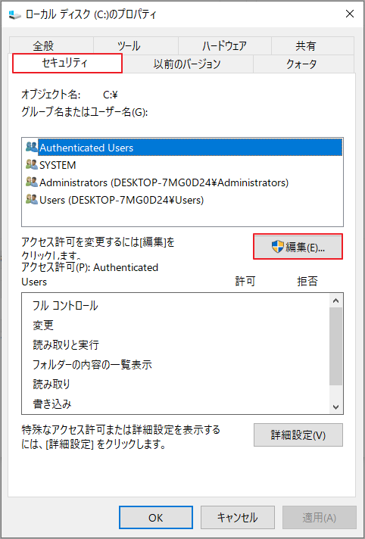Screen dimensions: 365x539
Task: Click the permissions list scroll up arrow
Action: [336, 301]
